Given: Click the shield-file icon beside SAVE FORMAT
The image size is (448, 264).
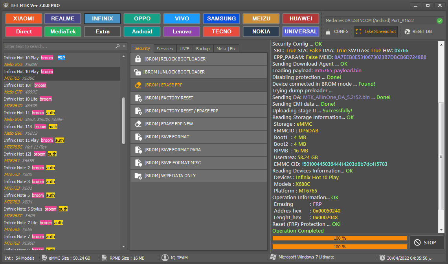Looking at the screenshot, I should [138, 137].
